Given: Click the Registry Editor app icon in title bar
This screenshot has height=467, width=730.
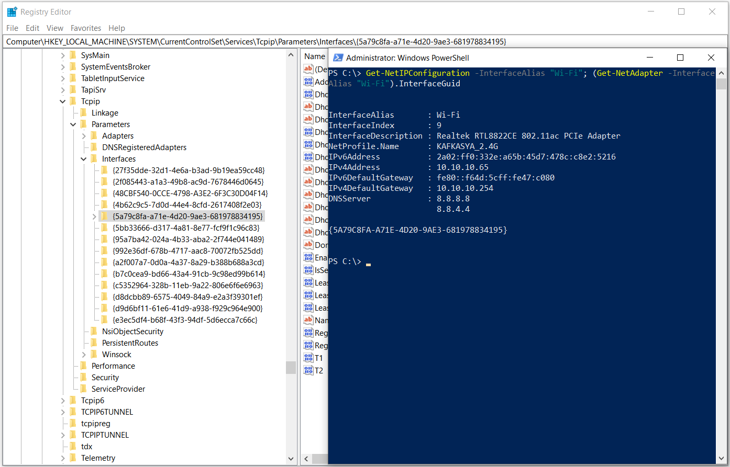Looking at the screenshot, I should point(12,12).
